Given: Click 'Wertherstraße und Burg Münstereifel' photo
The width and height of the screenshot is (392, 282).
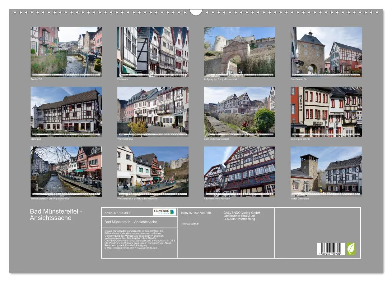Looking at the screenshot, I should click(x=153, y=171).
